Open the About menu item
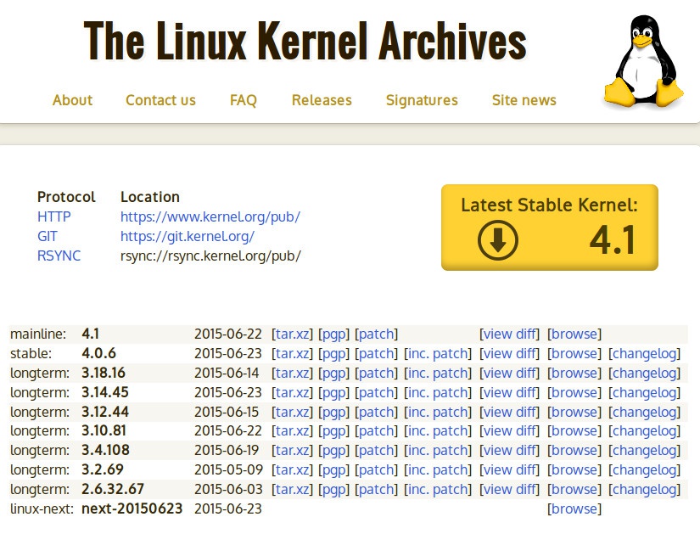Screen dimensions: 700x545 [x=72, y=100]
